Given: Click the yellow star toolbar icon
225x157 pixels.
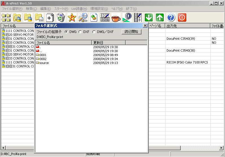Looking at the screenshot, I should tap(72, 17).
